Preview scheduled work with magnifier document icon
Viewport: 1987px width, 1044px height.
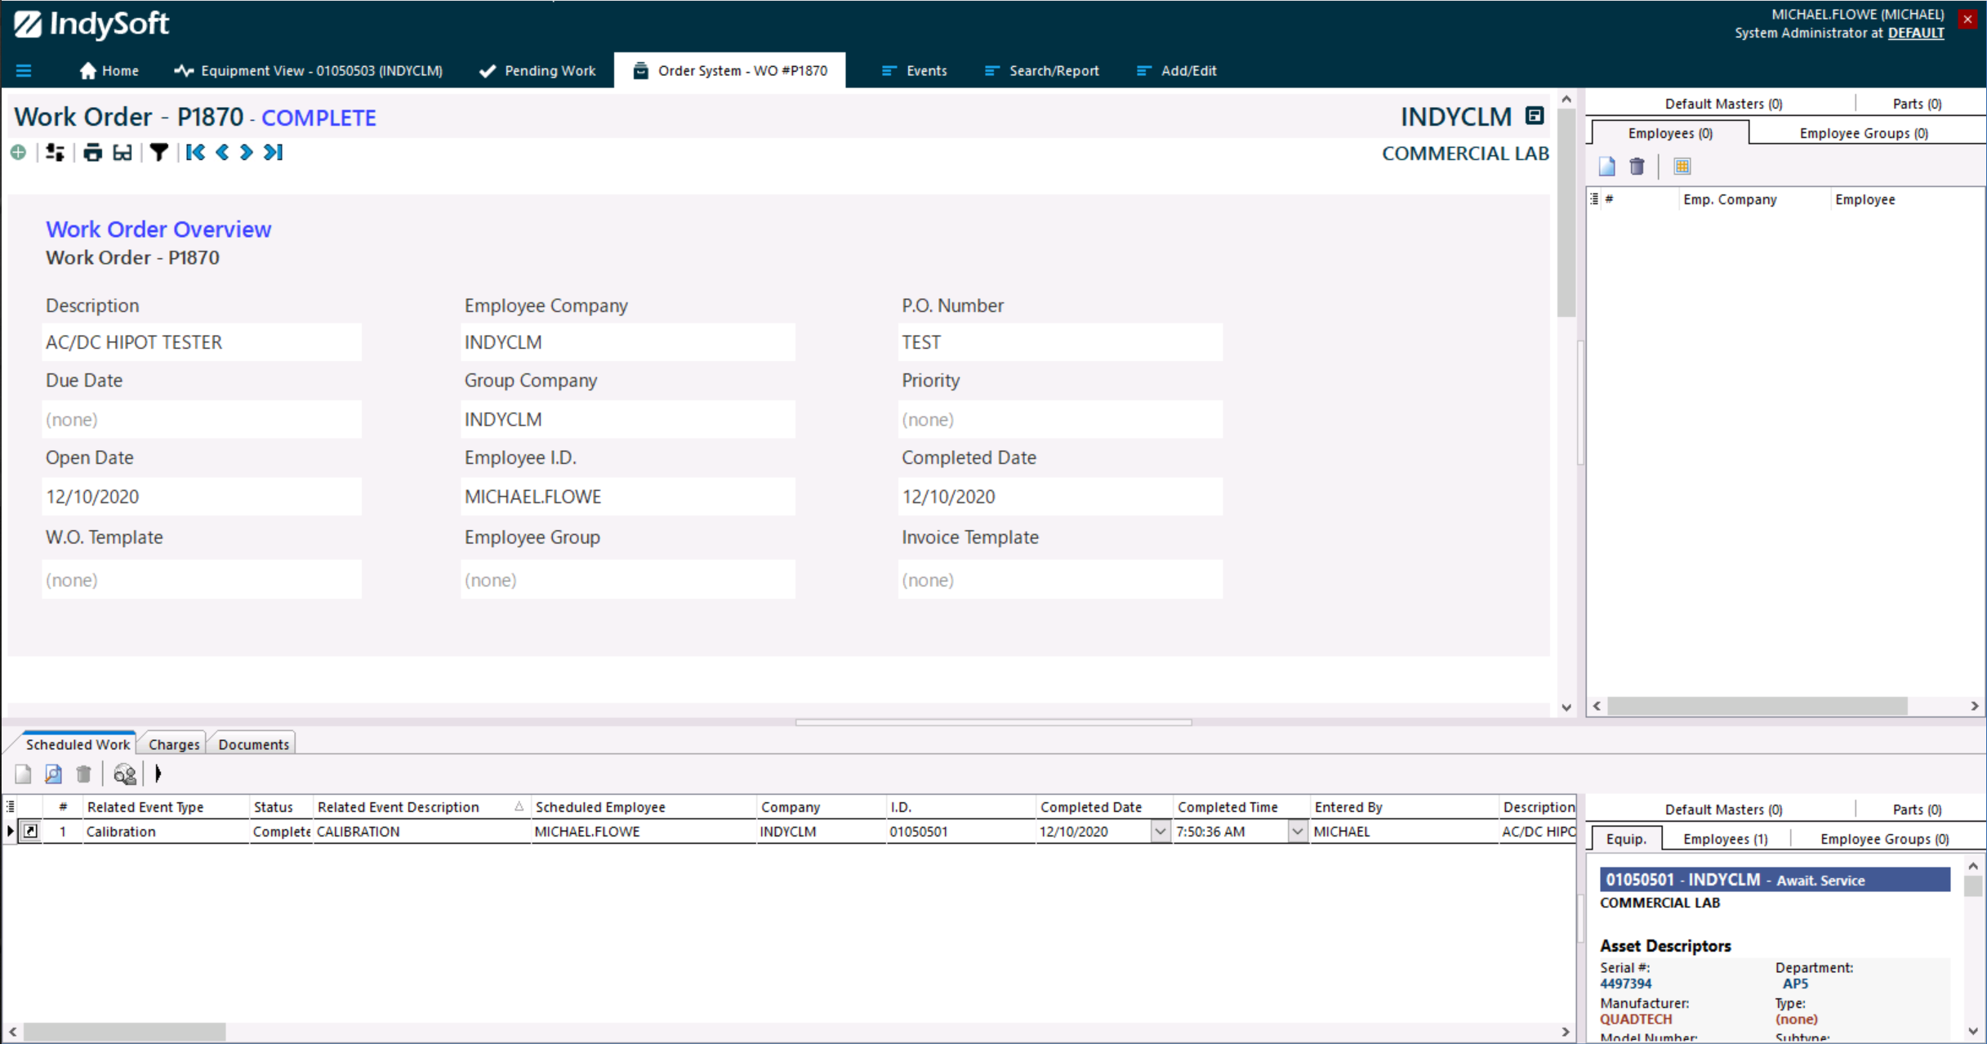pos(53,774)
